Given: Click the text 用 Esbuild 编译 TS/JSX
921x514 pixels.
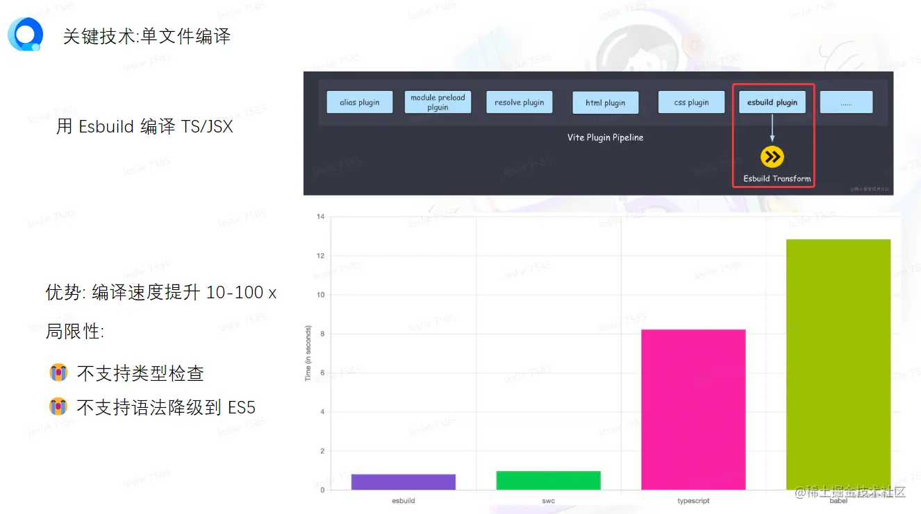Looking at the screenshot, I should point(144,127).
